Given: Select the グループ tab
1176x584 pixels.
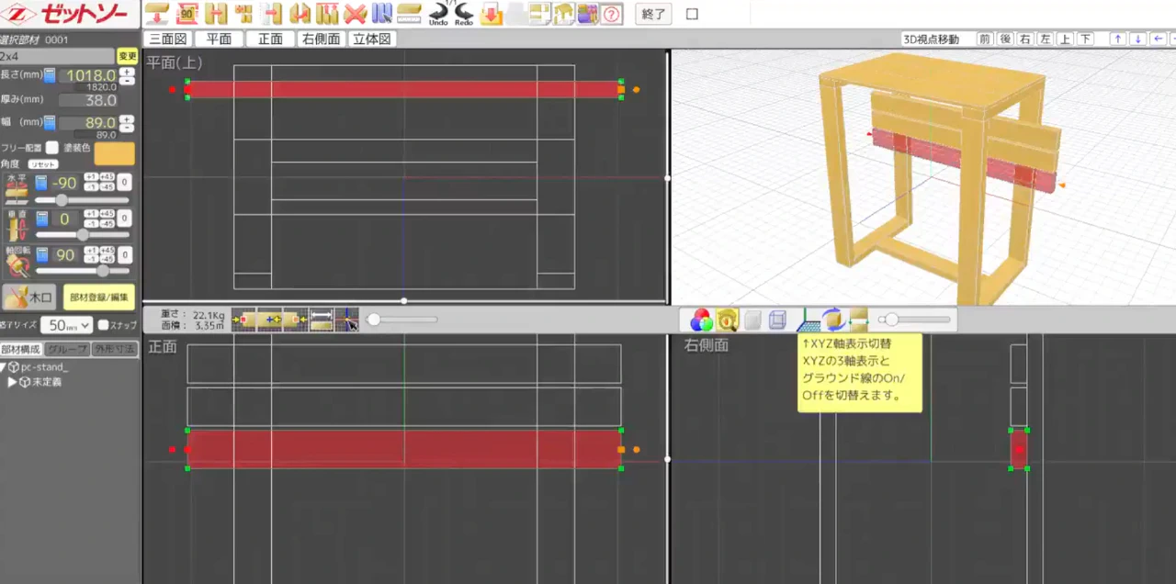Looking at the screenshot, I should (x=68, y=349).
